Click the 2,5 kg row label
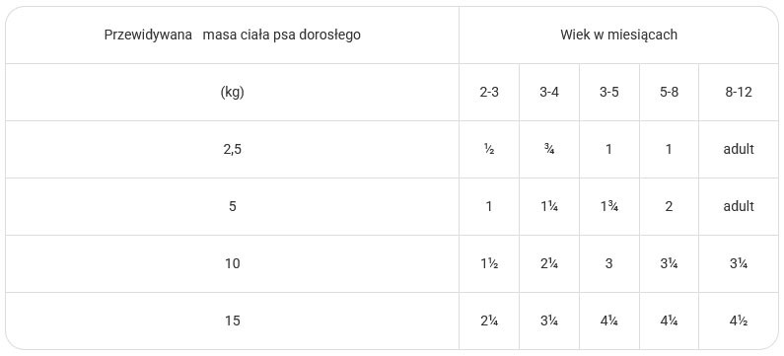The height and width of the screenshot is (356, 784). [x=232, y=150]
